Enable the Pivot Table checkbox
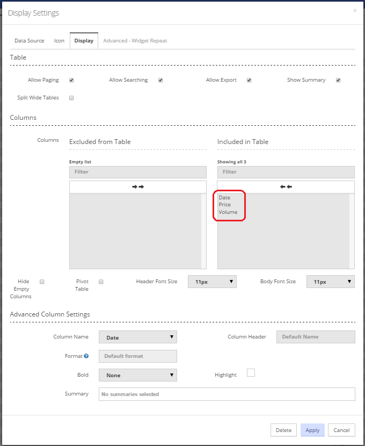The image size is (365, 446). pos(101,282)
